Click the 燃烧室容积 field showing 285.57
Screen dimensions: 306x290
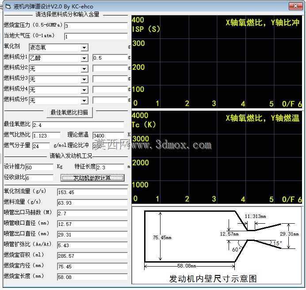92,256
